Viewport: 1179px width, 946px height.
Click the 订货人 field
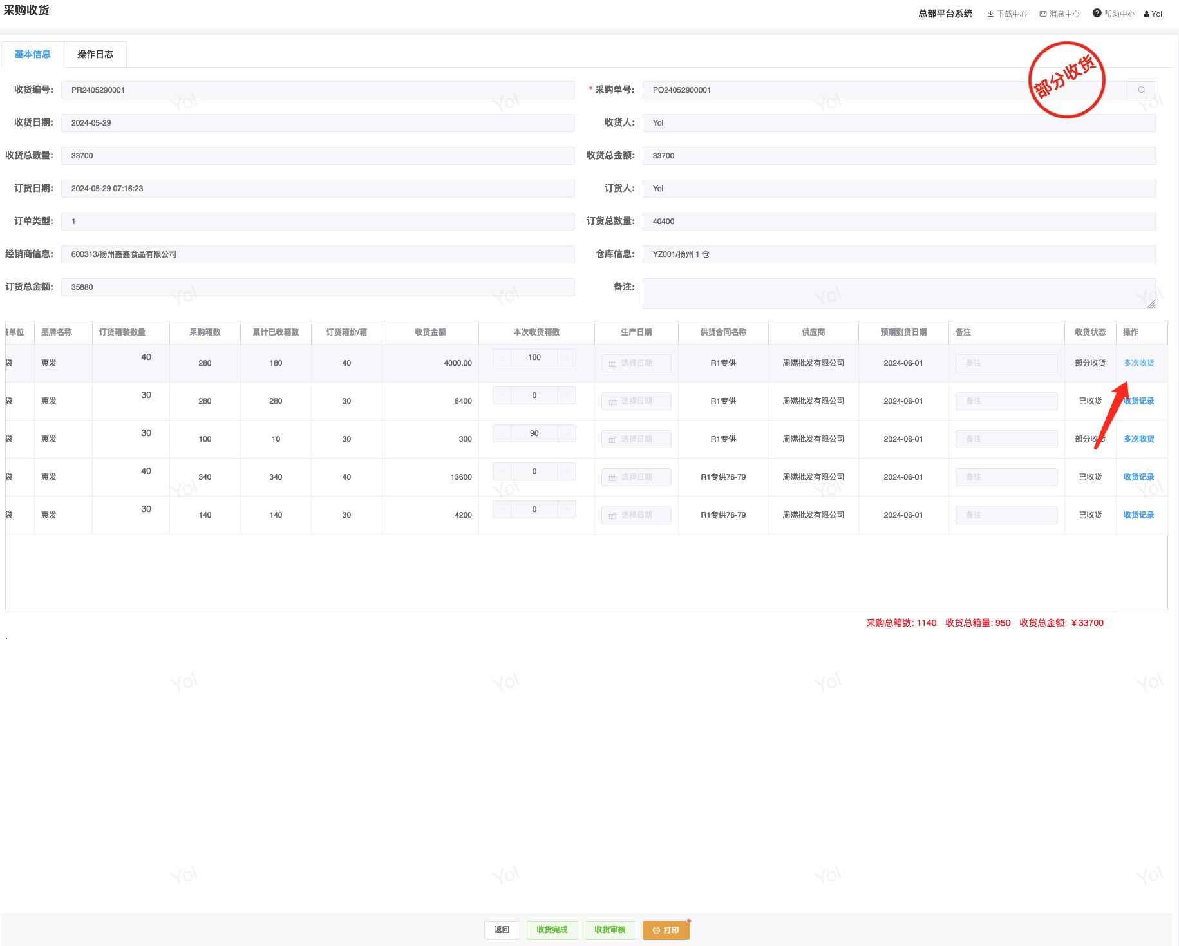coord(899,189)
